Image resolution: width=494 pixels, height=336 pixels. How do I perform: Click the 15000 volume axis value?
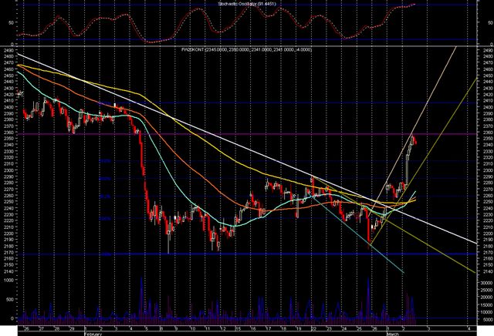pyautogui.click(x=486, y=304)
